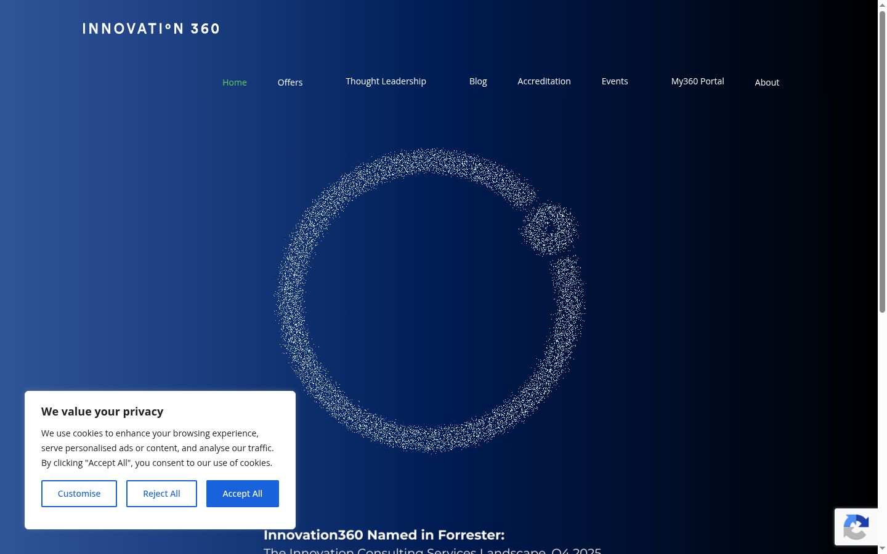Click the "We value your privacy" heading
Screen dimensions: 887x554
coord(102,412)
